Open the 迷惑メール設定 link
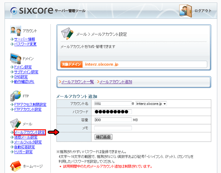 tap(26, 137)
